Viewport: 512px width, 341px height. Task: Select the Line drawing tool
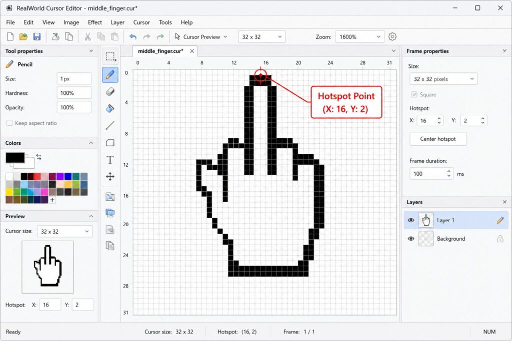pos(110,125)
